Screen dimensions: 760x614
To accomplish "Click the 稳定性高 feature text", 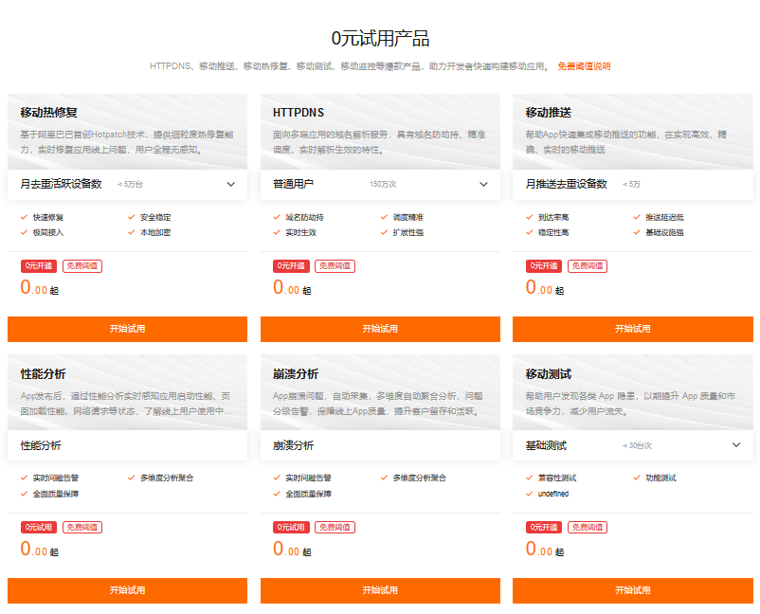I will [553, 232].
